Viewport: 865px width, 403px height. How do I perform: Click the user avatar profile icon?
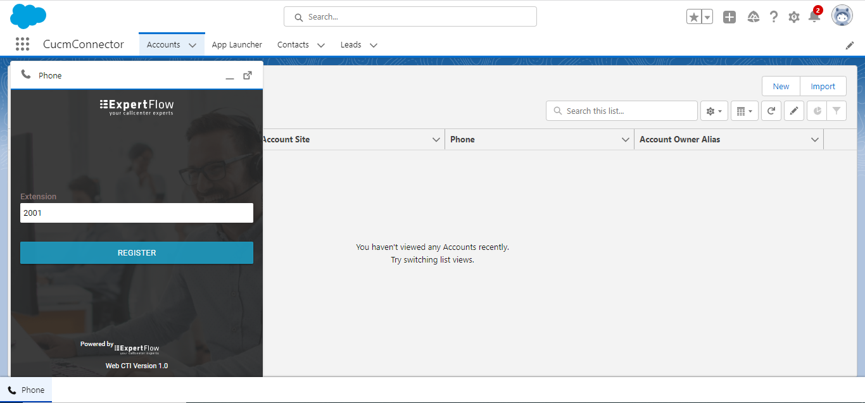coord(842,16)
